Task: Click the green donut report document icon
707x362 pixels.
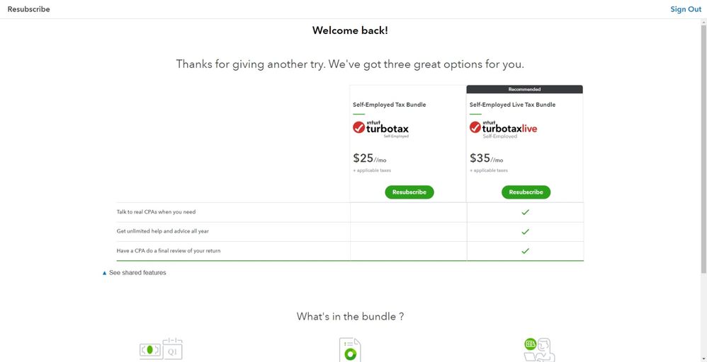Action: click(349, 351)
